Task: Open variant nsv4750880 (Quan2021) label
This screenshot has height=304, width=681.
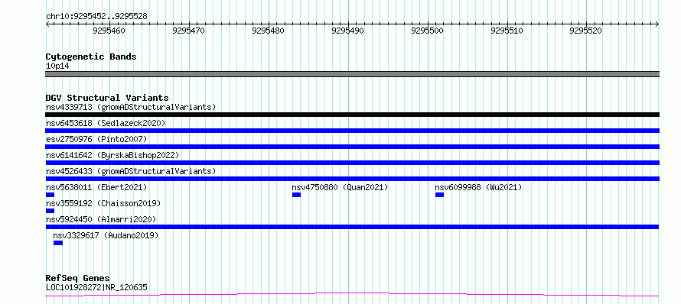Action: pyautogui.click(x=340, y=187)
